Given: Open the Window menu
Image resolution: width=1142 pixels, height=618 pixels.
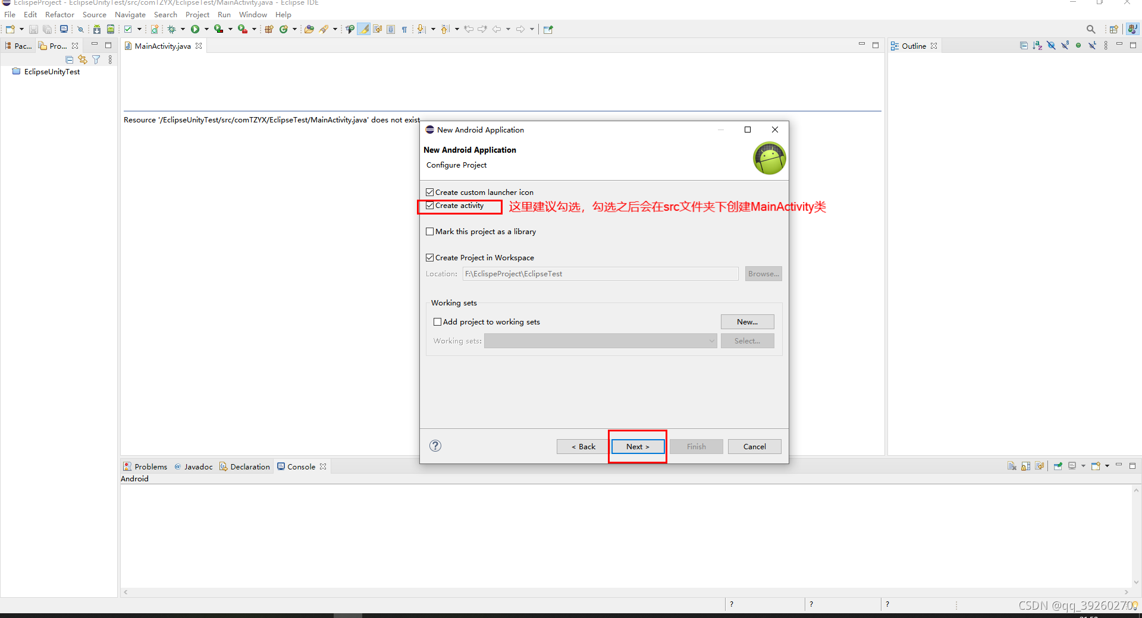Looking at the screenshot, I should (253, 15).
